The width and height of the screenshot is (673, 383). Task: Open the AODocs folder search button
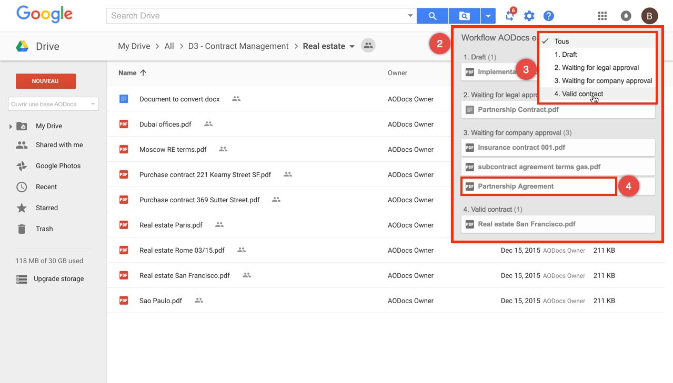[x=465, y=16]
